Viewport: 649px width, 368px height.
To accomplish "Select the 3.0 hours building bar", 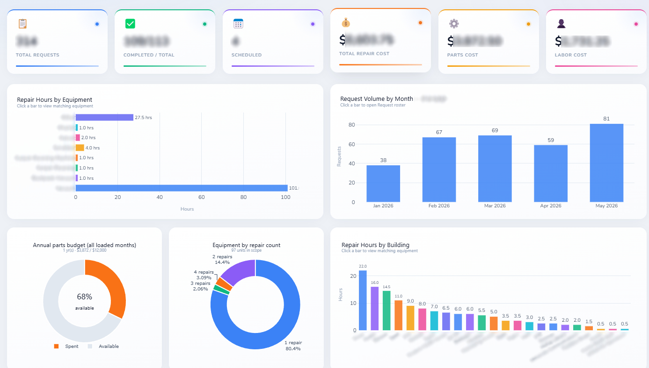I will (530, 326).
